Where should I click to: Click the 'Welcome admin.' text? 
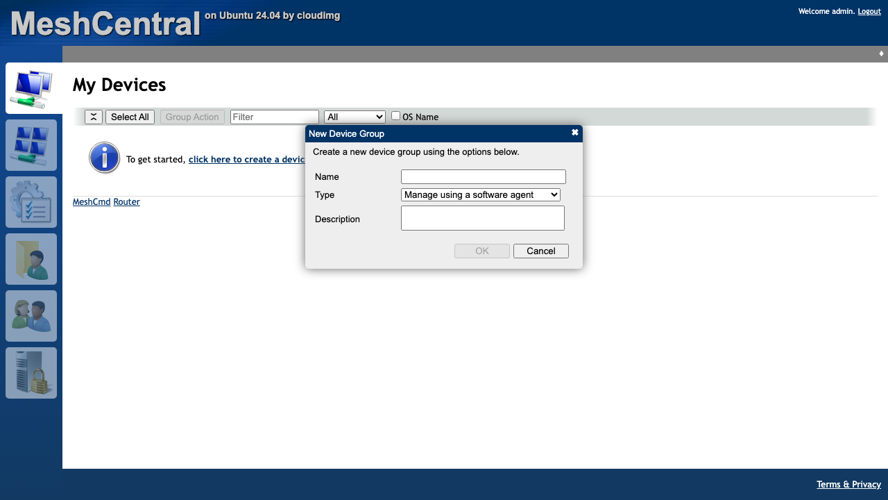tap(826, 11)
